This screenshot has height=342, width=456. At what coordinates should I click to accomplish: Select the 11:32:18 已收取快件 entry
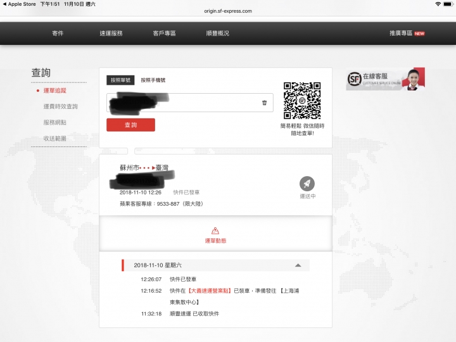point(180,313)
